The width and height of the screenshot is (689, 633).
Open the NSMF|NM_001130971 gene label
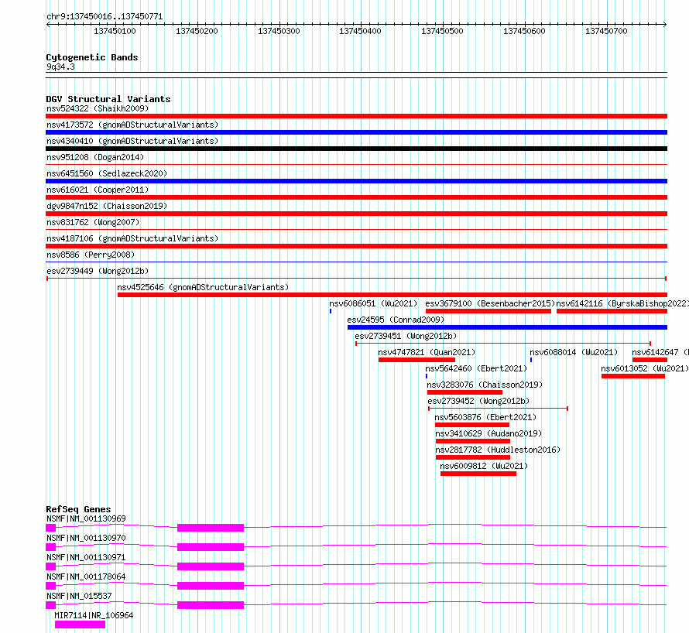pyautogui.click(x=86, y=557)
